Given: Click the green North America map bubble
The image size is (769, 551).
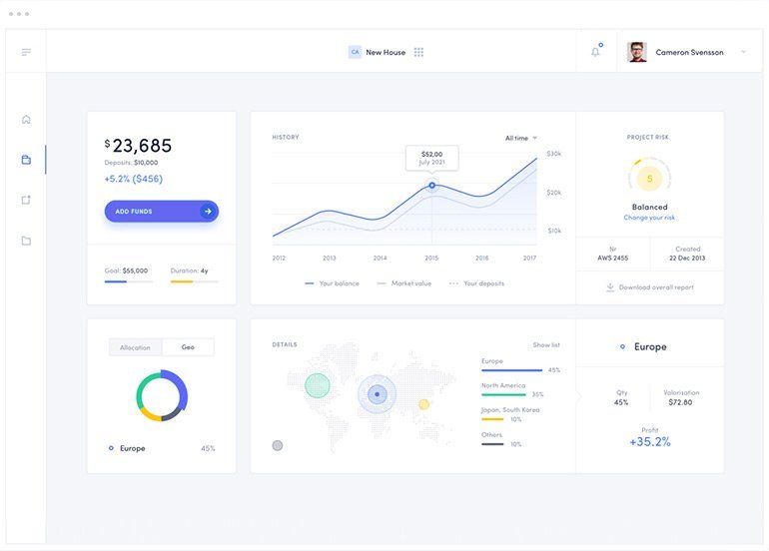Looking at the screenshot, I should pyautogui.click(x=318, y=384).
